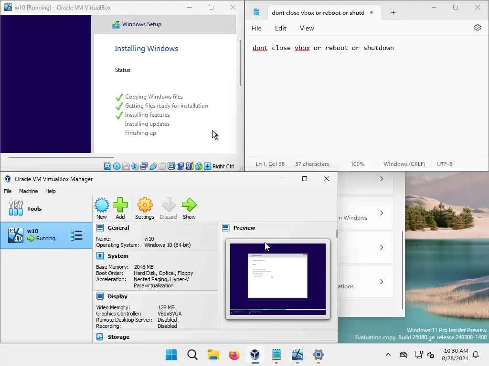The image size is (489, 366).
Task: Click UTF-8 encoding in Notepad status bar
Action: [445, 164]
